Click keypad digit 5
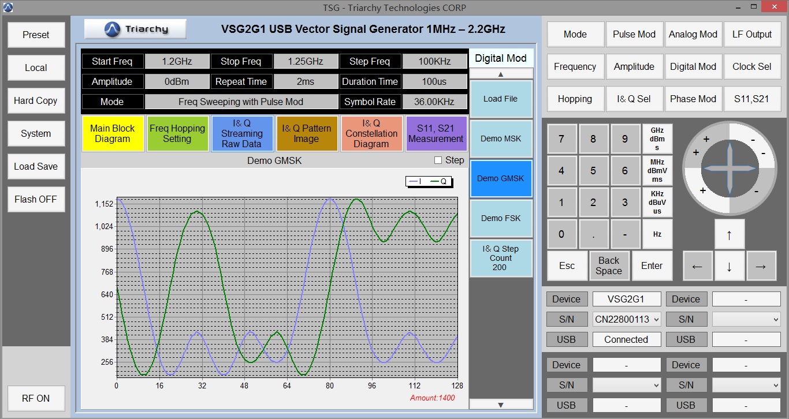The width and height of the screenshot is (789, 419). click(x=593, y=171)
